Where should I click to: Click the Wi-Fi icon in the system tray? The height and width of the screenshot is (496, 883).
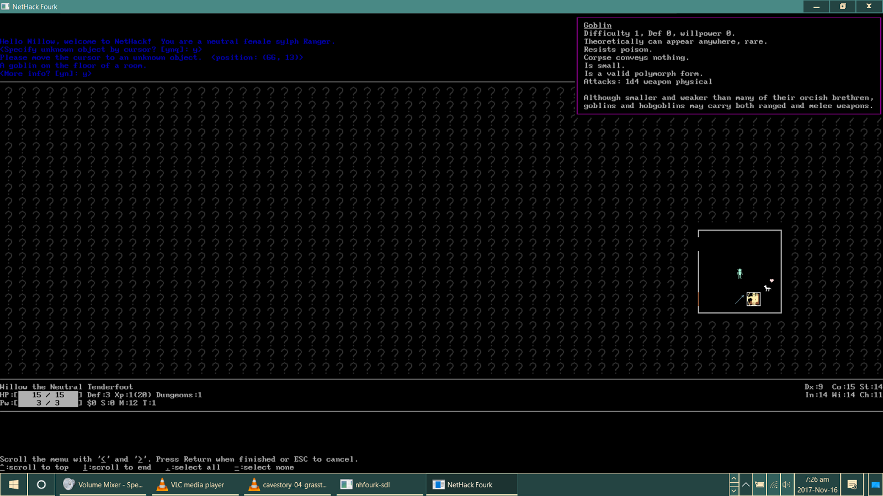pyautogui.click(x=774, y=485)
